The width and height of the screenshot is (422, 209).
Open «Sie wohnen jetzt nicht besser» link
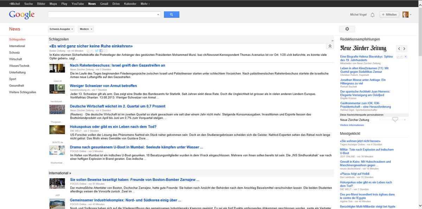coord(360,141)
